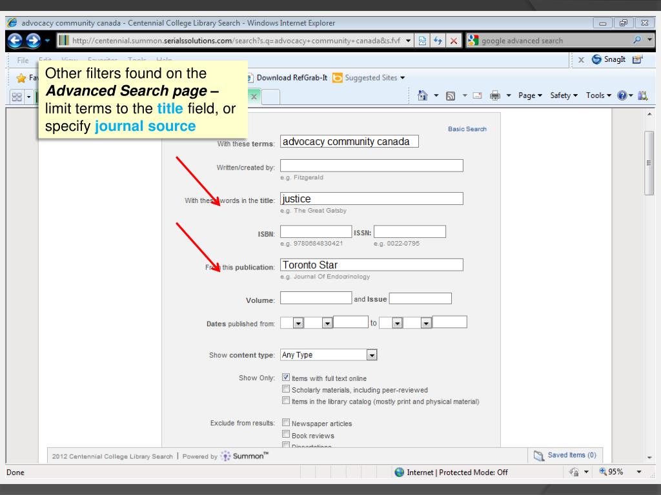Click the red Stop loading icon
This screenshot has height=495, width=661.
[454, 41]
